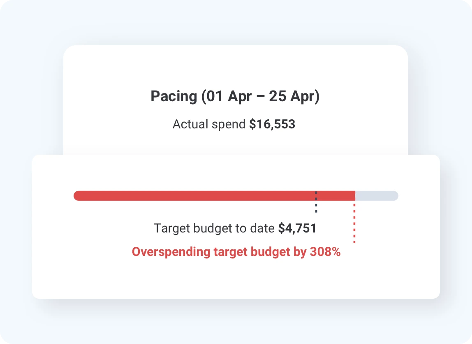Click the gray unfilled bar segment

click(376, 196)
